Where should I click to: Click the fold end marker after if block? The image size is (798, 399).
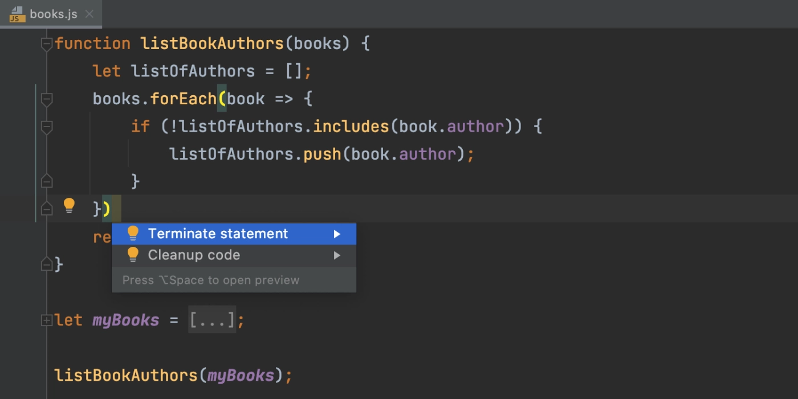[x=47, y=181]
